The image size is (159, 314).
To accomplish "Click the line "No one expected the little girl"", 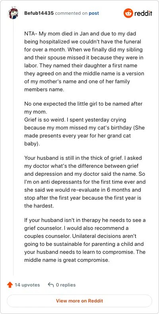I will click(83, 104).
